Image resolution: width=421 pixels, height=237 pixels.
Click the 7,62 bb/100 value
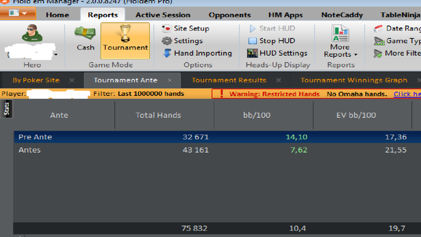(298, 150)
